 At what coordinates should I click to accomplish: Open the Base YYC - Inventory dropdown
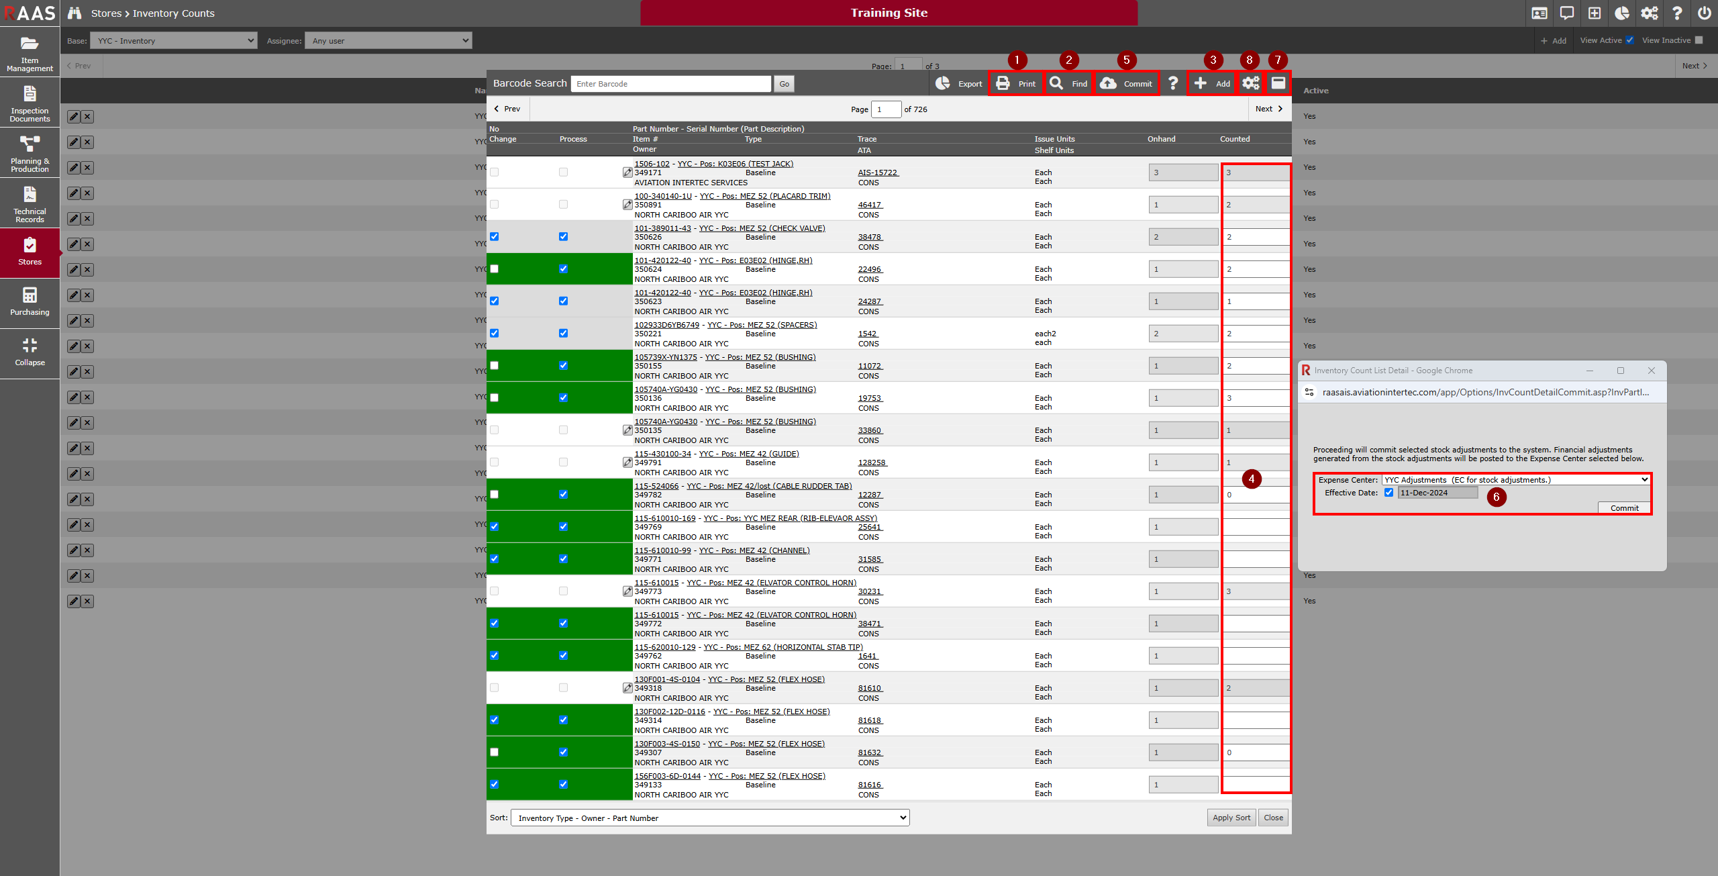click(173, 41)
